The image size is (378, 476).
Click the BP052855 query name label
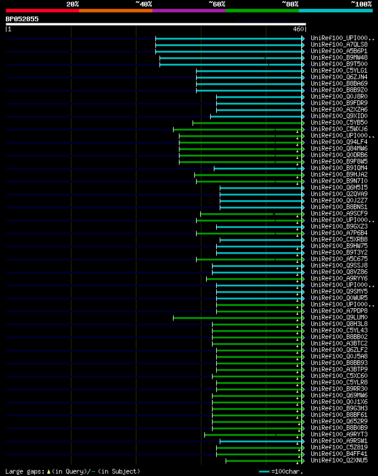(22, 19)
